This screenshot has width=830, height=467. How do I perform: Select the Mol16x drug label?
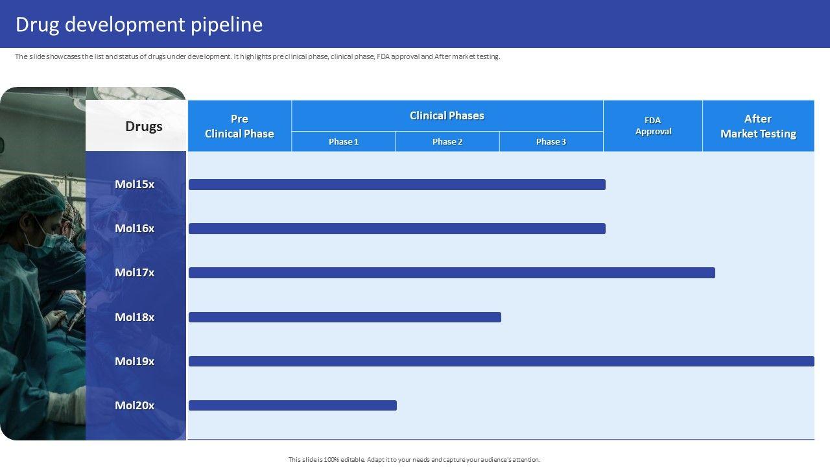pyautogui.click(x=135, y=228)
